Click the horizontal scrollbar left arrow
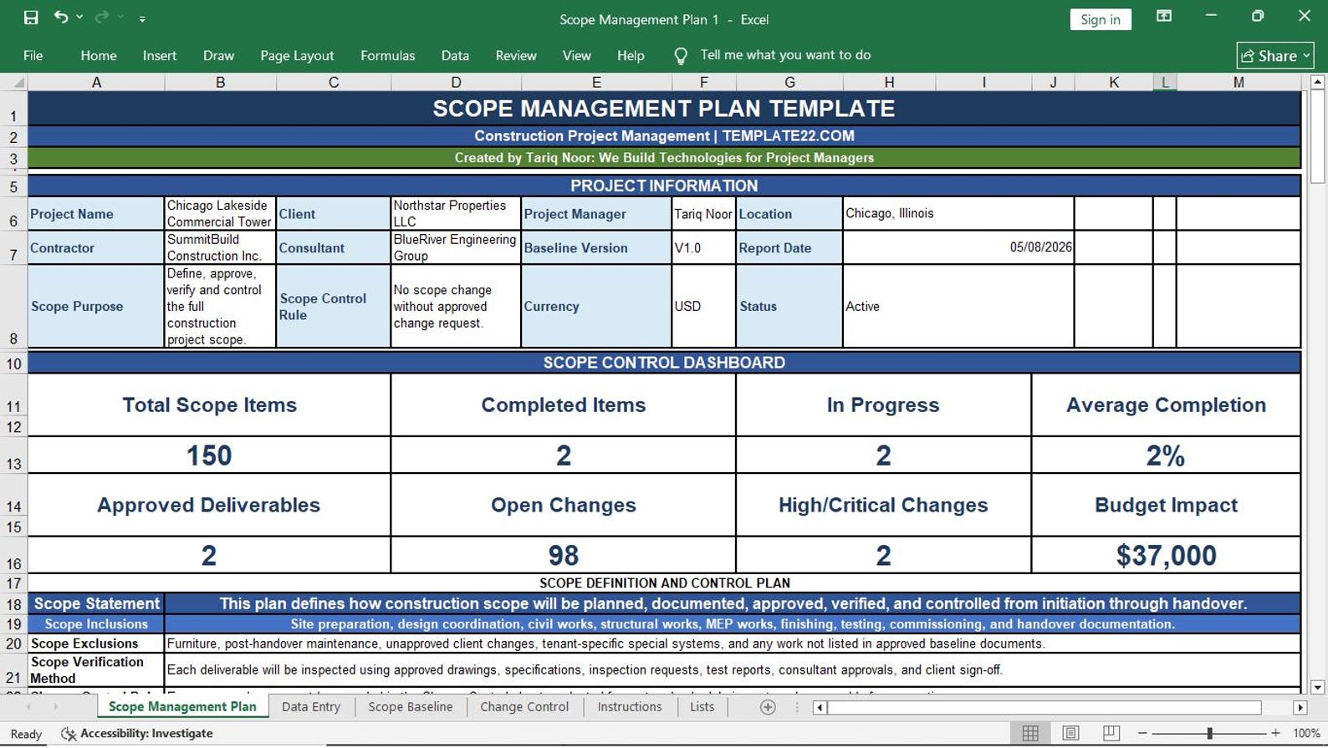The height and width of the screenshot is (748, 1328). pyautogui.click(x=820, y=707)
